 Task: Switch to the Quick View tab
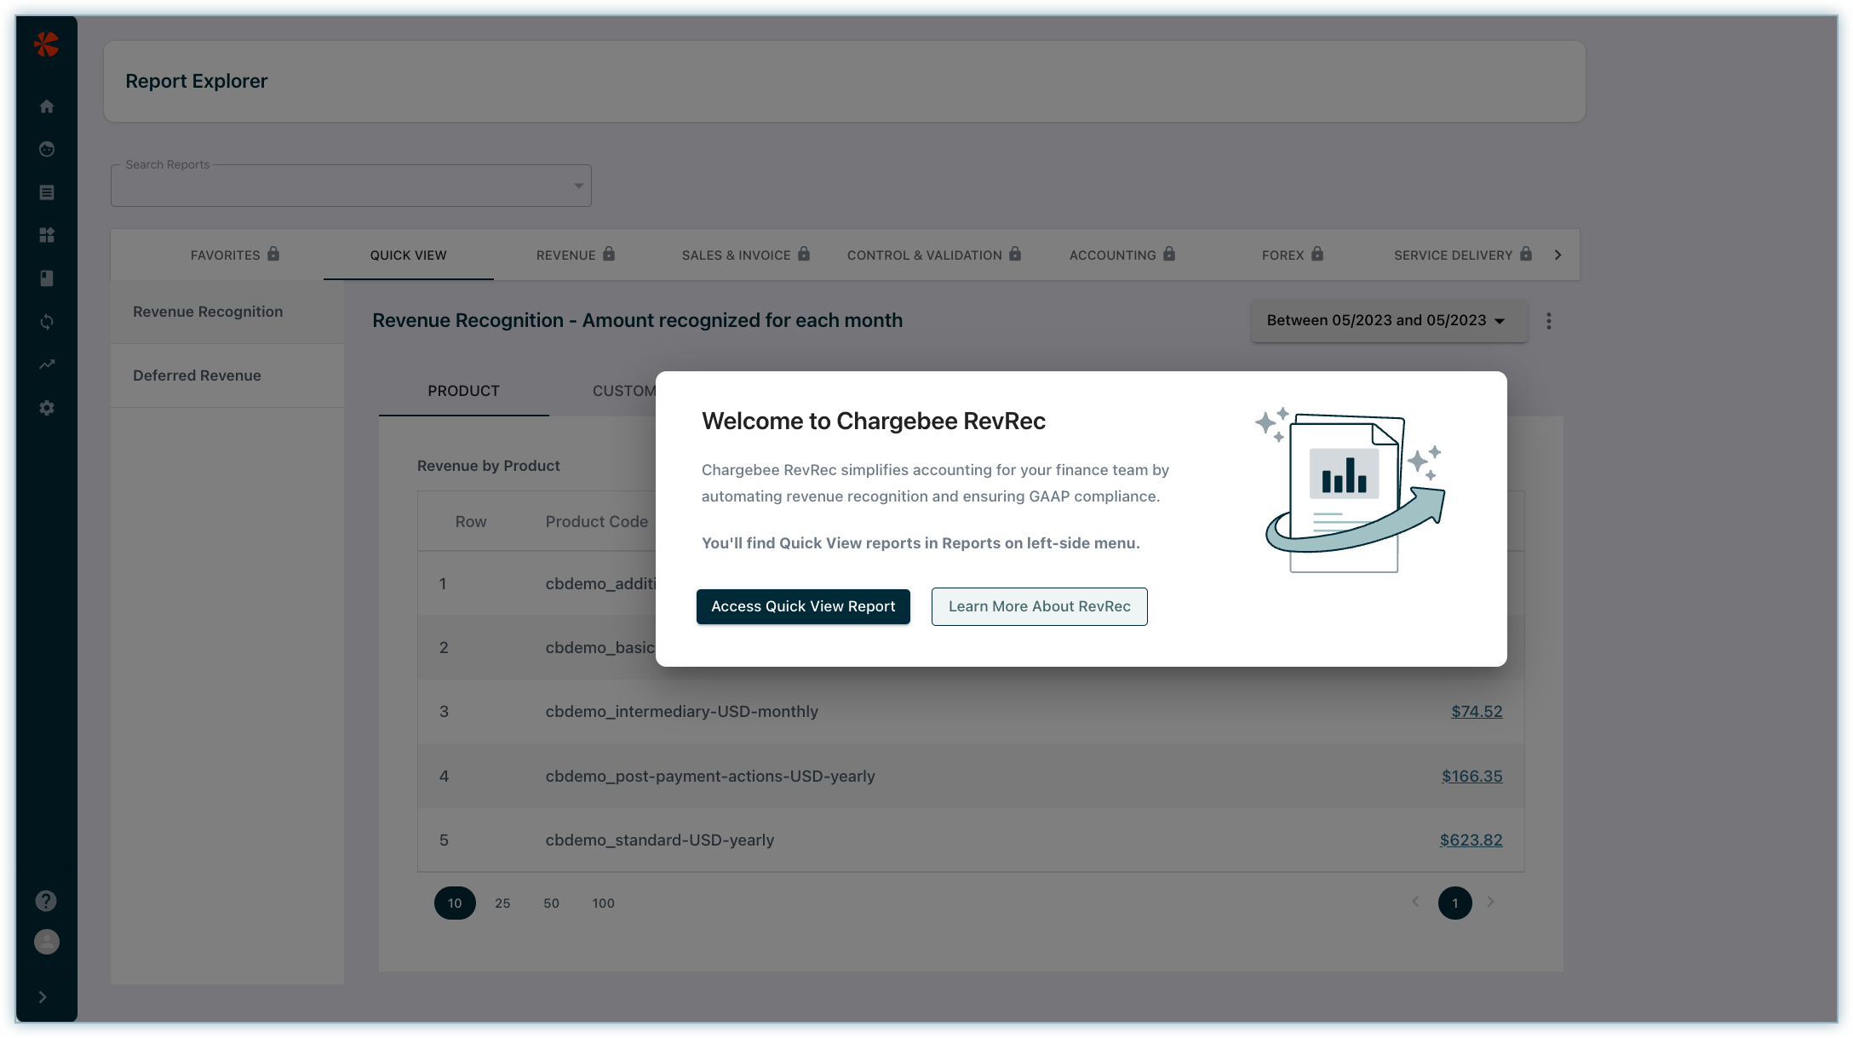[x=408, y=255]
